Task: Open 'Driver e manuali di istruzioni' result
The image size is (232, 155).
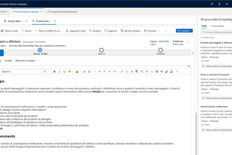Action: point(215,75)
